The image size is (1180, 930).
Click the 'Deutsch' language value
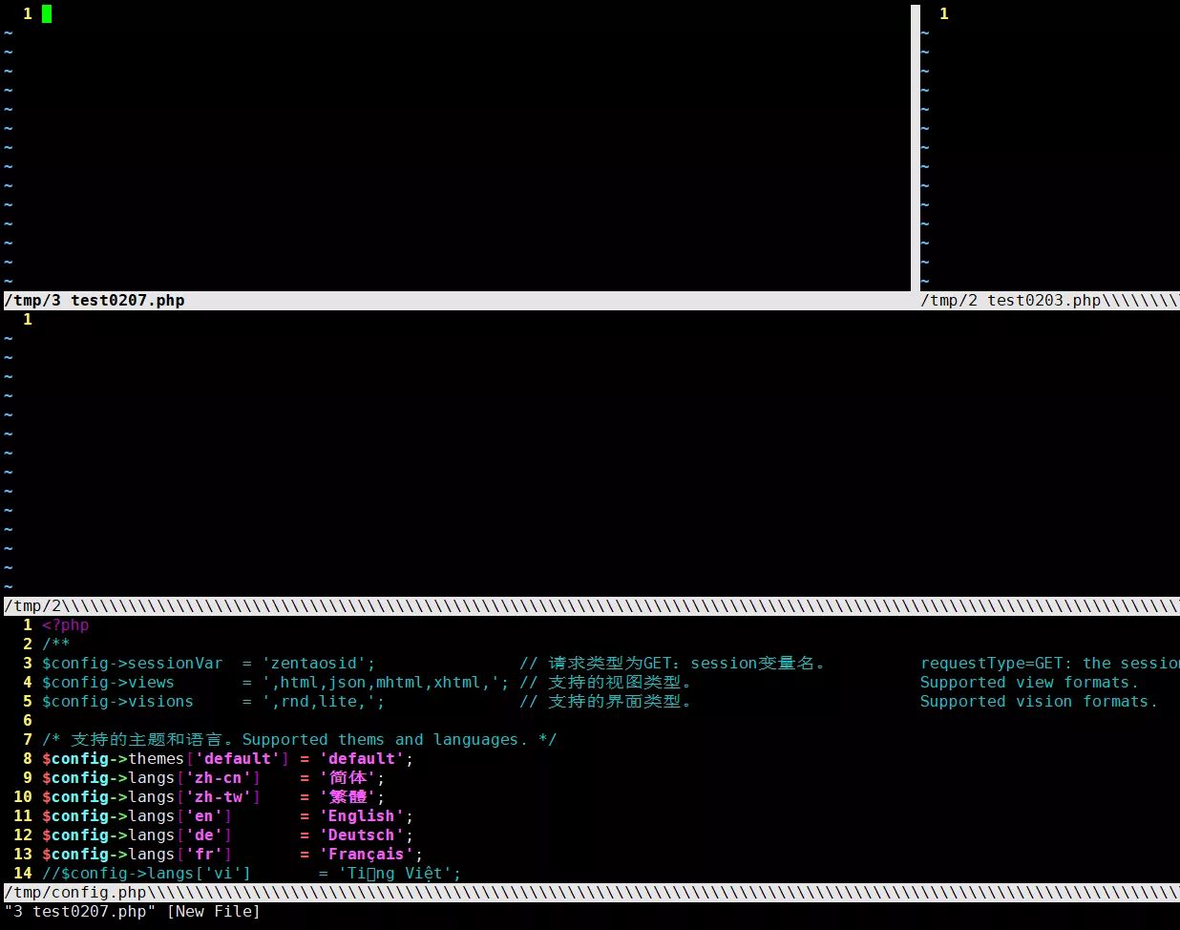pyautogui.click(x=362, y=835)
